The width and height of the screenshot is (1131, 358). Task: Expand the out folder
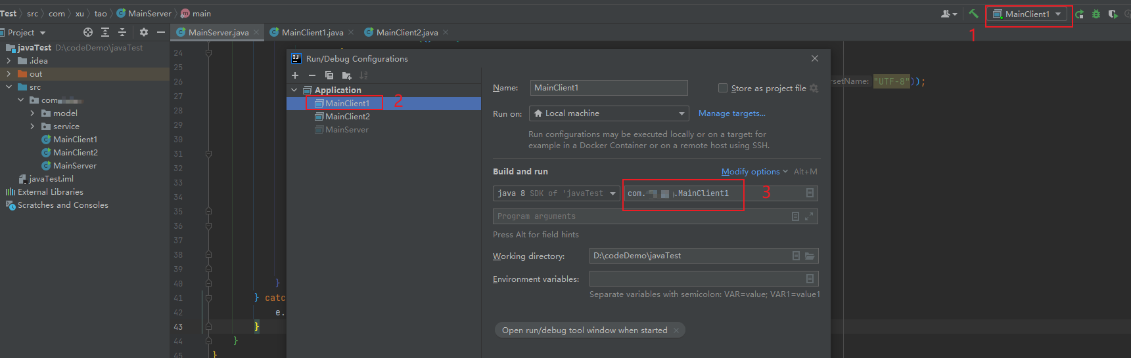pos(9,74)
